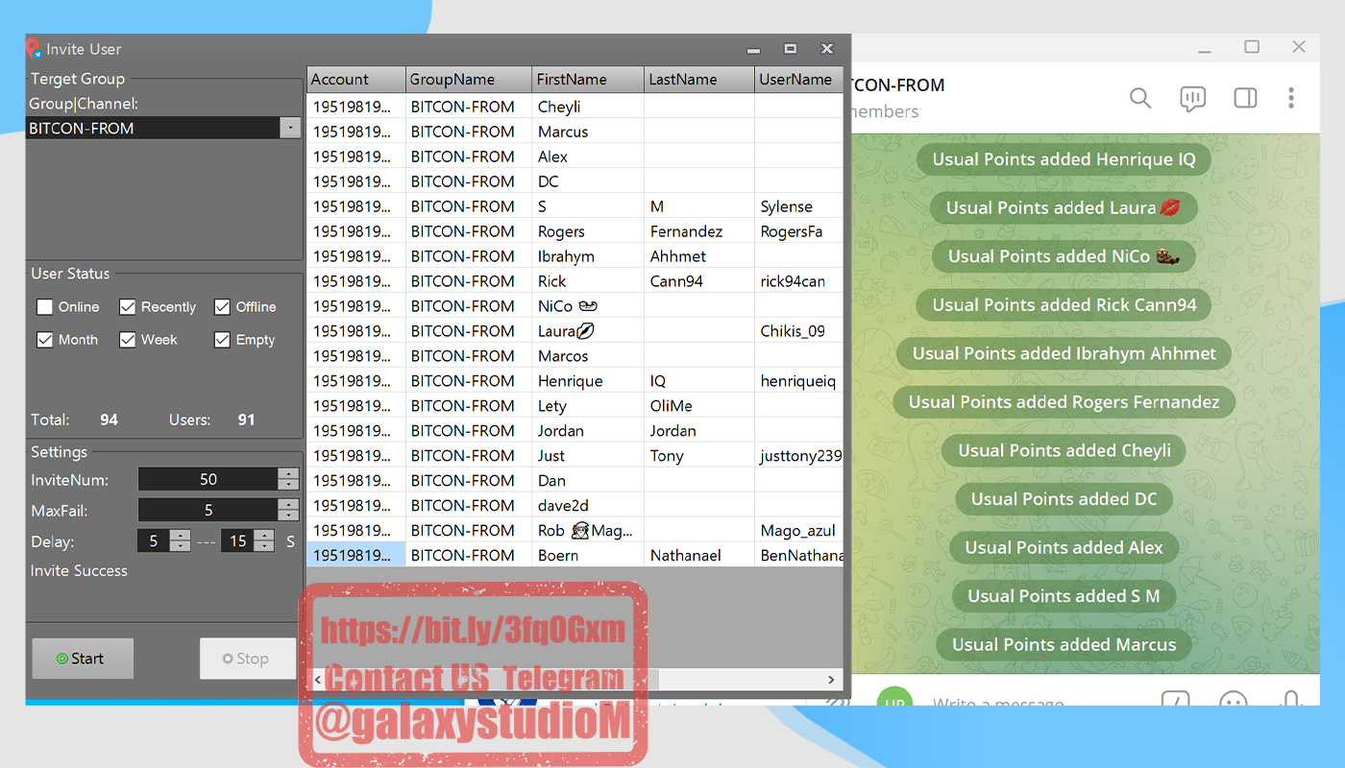Open the BITCON-FROM Group|Channel dropdown
1345x768 pixels.
tap(290, 128)
